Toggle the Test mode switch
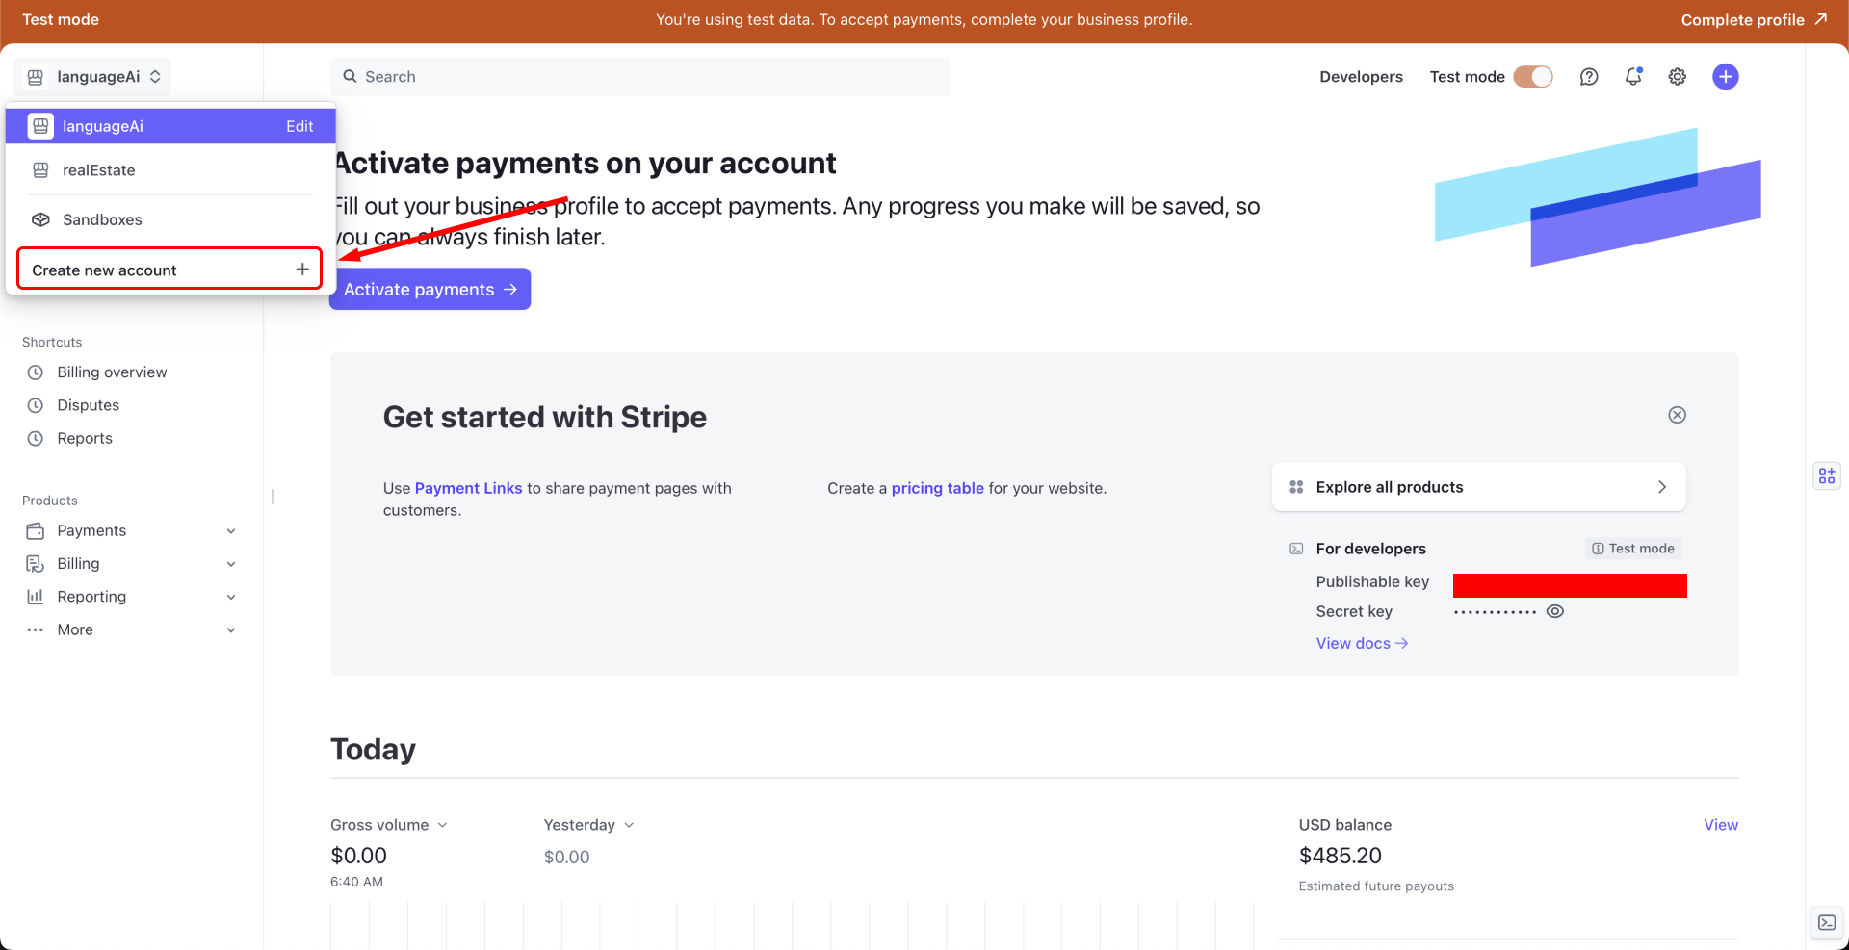 point(1532,77)
